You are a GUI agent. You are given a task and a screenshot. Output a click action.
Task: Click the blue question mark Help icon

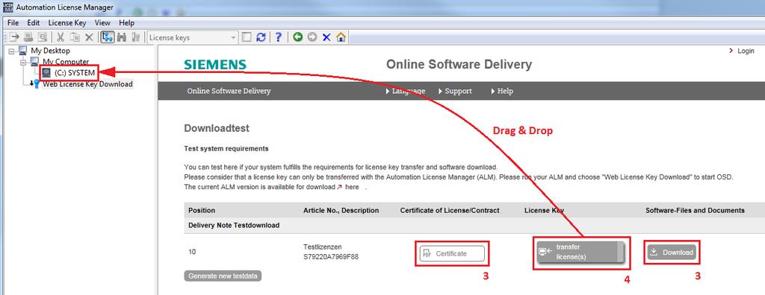[278, 37]
